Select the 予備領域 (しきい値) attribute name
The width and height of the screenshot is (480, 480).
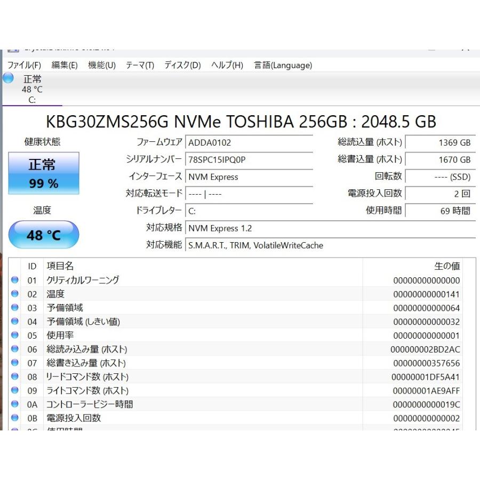pos(83,321)
